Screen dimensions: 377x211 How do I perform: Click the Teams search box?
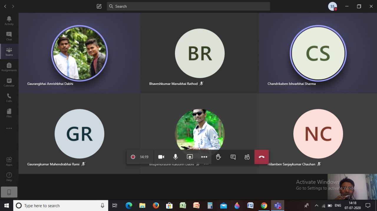pos(188,6)
